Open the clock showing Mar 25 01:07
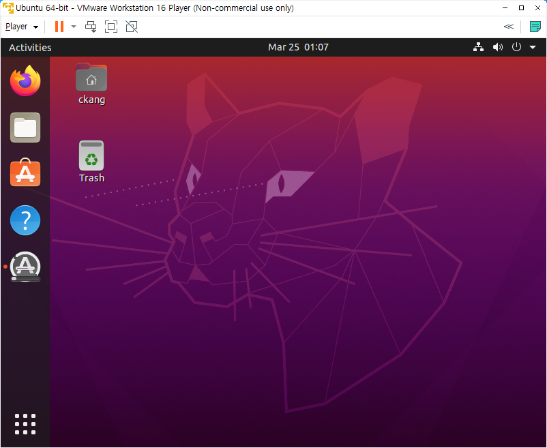The height and width of the screenshot is (448, 547). pos(298,47)
